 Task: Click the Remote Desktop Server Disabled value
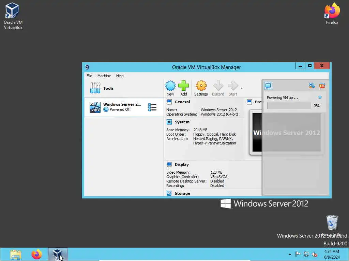(217, 181)
